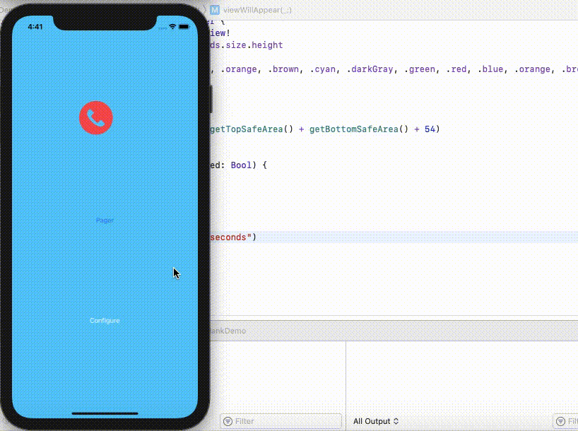578x431 pixels.
Task: Click .darkGray in the color array
Action: point(370,69)
